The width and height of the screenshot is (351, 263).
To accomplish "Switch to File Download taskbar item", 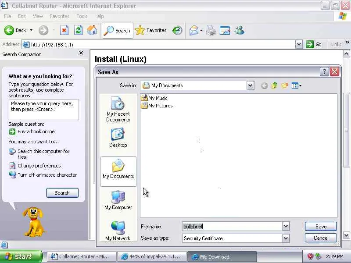I will coord(222,257).
